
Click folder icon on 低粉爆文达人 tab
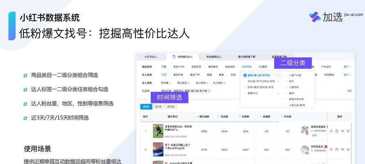click(x=174, y=57)
